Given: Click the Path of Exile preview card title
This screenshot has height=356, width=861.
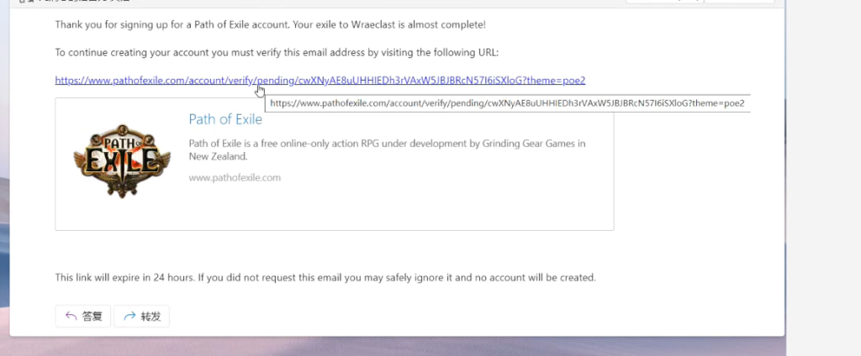Looking at the screenshot, I should (x=225, y=119).
